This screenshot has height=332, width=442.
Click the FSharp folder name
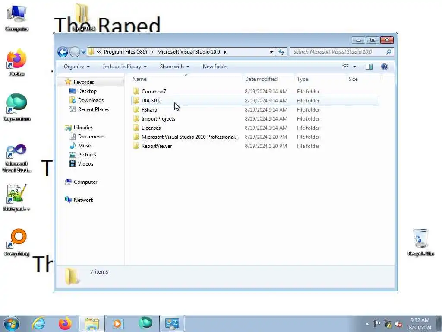coord(149,110)
